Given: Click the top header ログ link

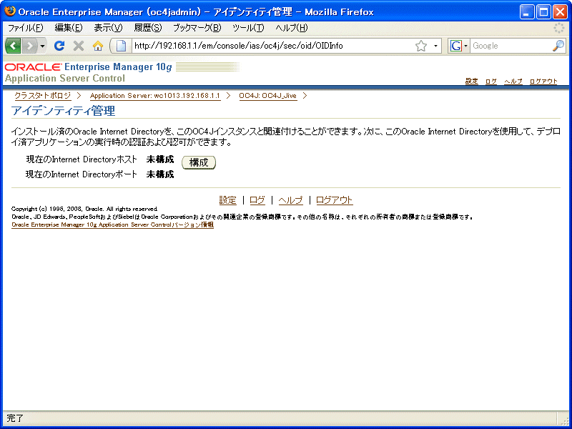Looking at the screenshot, I should tap(491, 81).
